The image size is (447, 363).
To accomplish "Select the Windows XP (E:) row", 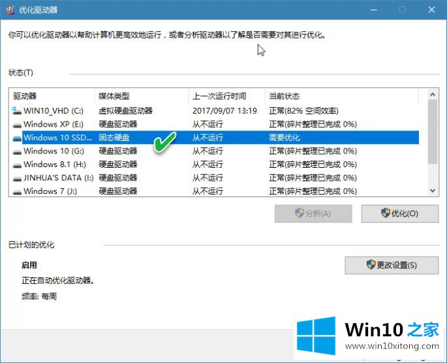I will click(x=215, y=124).
